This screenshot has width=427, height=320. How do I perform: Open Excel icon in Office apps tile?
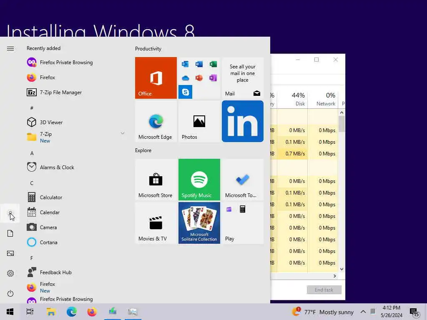pyautogui.click(x=213, y=64)
